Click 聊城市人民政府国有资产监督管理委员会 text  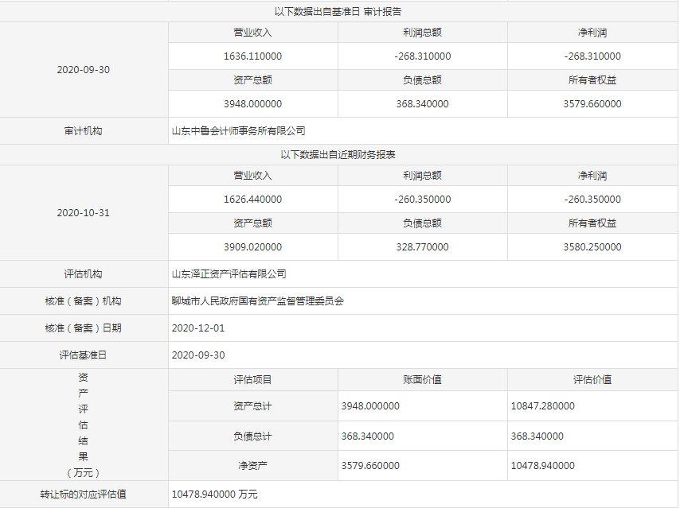[x=258, y=301]
